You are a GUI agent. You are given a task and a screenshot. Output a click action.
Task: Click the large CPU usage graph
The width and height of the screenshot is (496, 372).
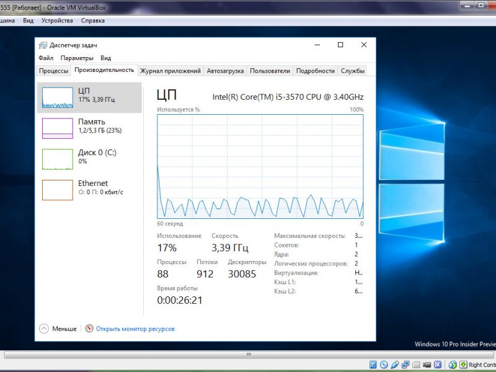click(260, 166)
